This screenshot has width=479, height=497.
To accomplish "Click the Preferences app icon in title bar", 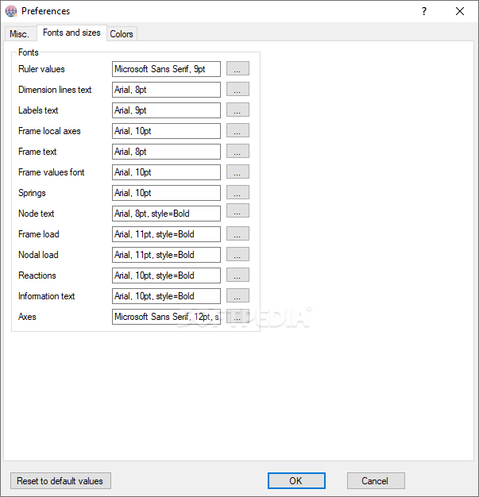I will coord(11,11).
